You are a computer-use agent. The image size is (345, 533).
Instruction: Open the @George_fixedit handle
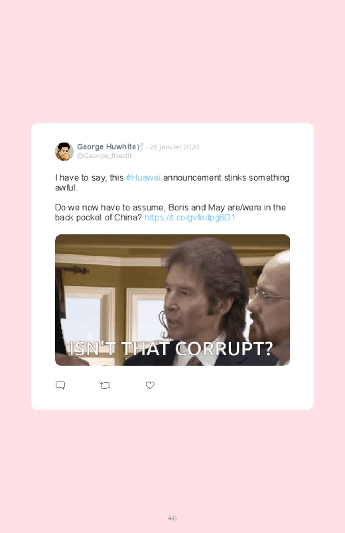pyautogui.click(x=104, y=156)
